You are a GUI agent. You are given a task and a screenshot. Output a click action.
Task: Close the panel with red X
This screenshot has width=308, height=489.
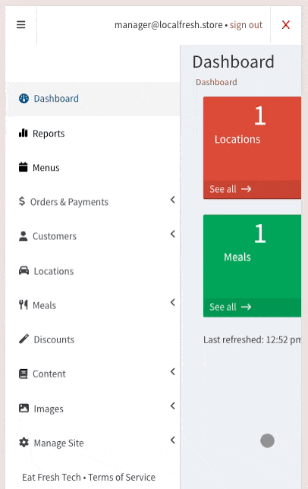tap(286, 24)
